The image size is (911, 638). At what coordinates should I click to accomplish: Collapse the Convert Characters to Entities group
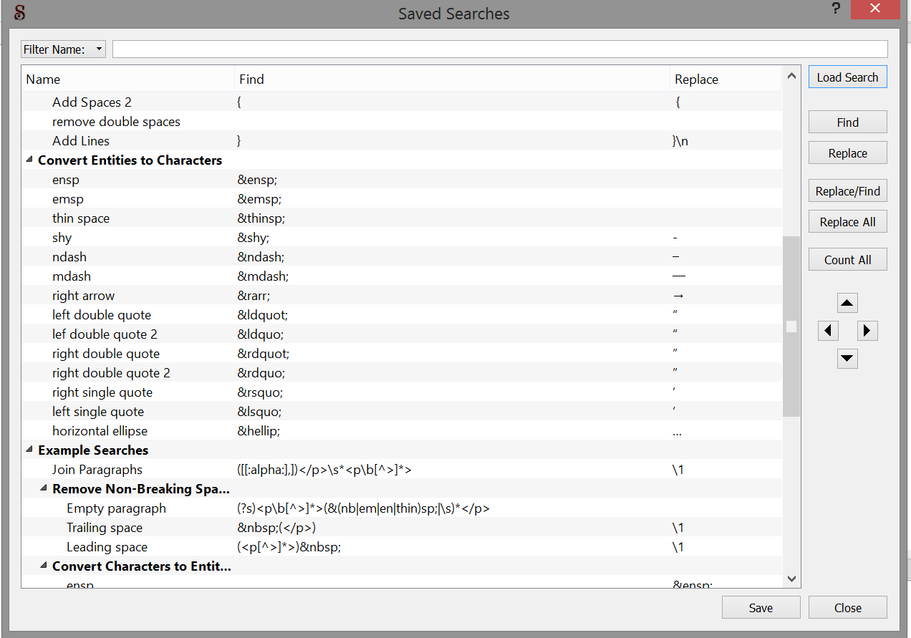(x=44, y=566)
